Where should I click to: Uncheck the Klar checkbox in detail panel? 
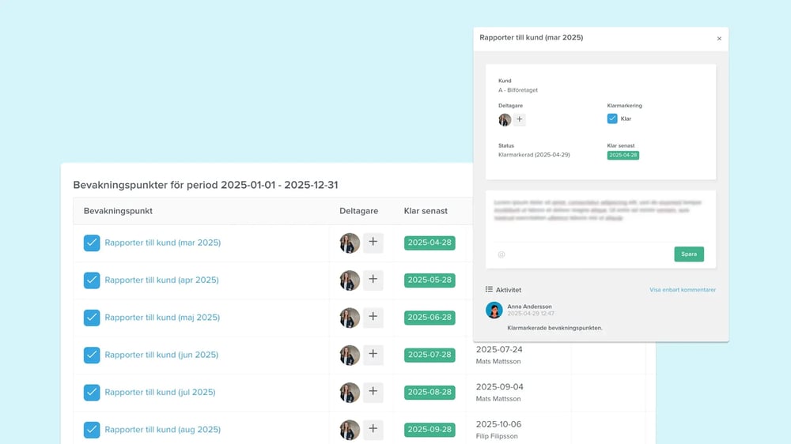[x=612, y=119]
